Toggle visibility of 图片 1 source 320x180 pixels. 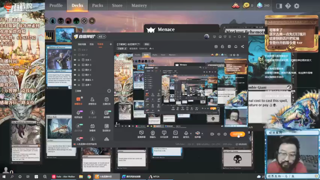(75, 75)
